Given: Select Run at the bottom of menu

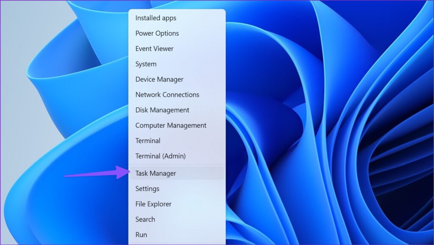Looking at the screenshot, I should [141, 234].
